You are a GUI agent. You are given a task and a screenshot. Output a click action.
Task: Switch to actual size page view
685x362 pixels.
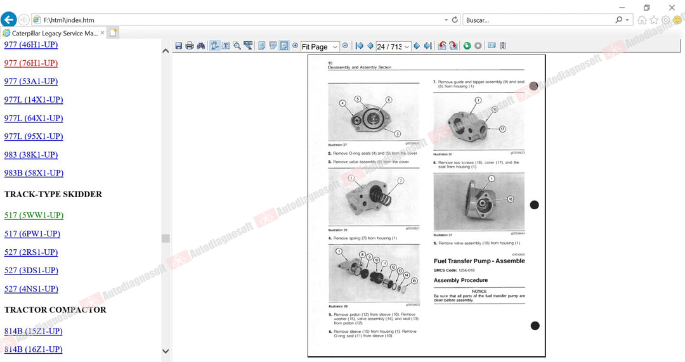click(262, 46)
